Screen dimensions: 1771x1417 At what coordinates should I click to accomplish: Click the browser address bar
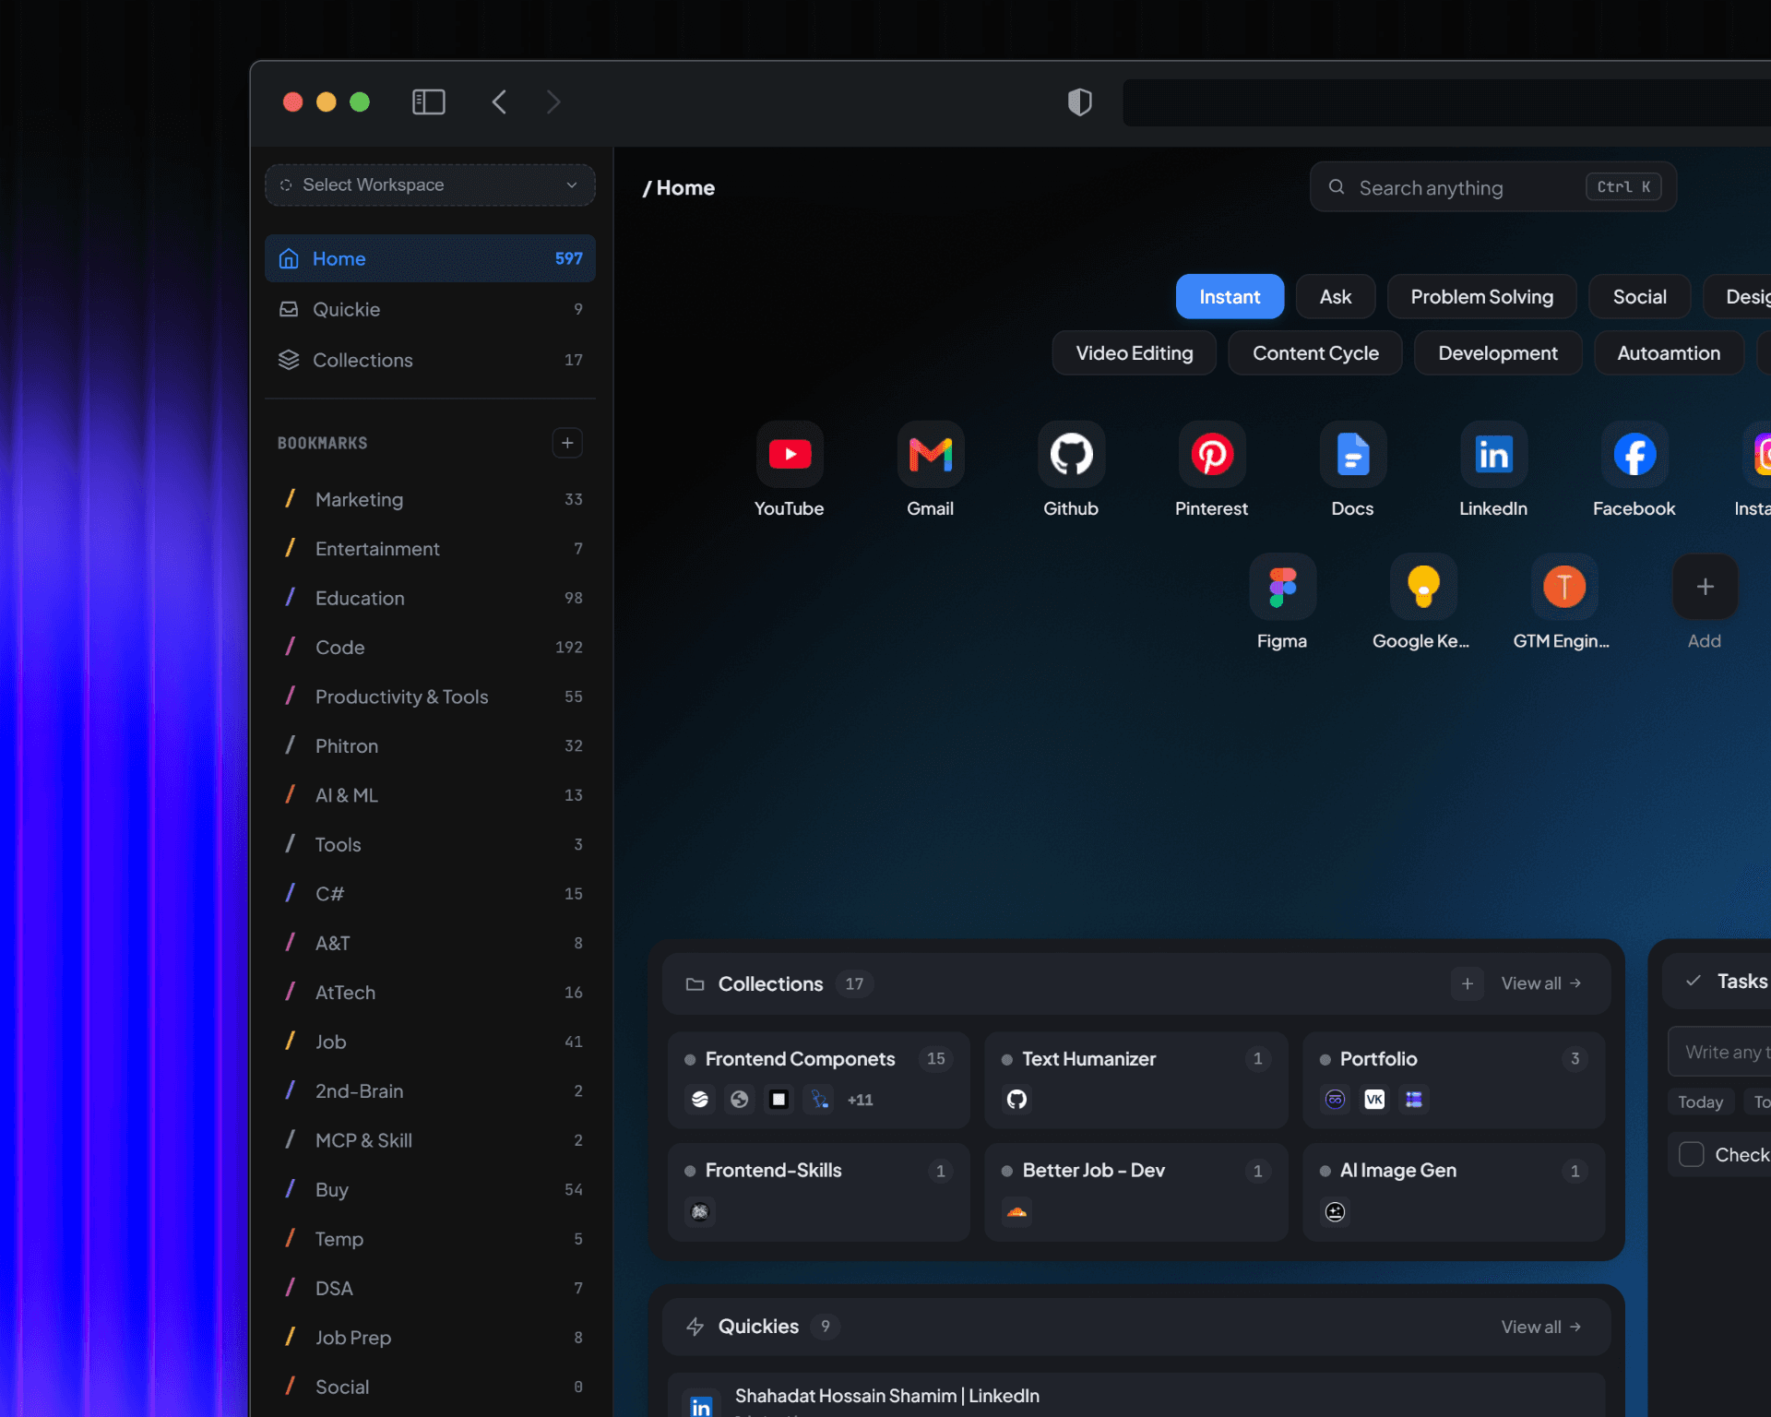click(x=1446, y=101)
